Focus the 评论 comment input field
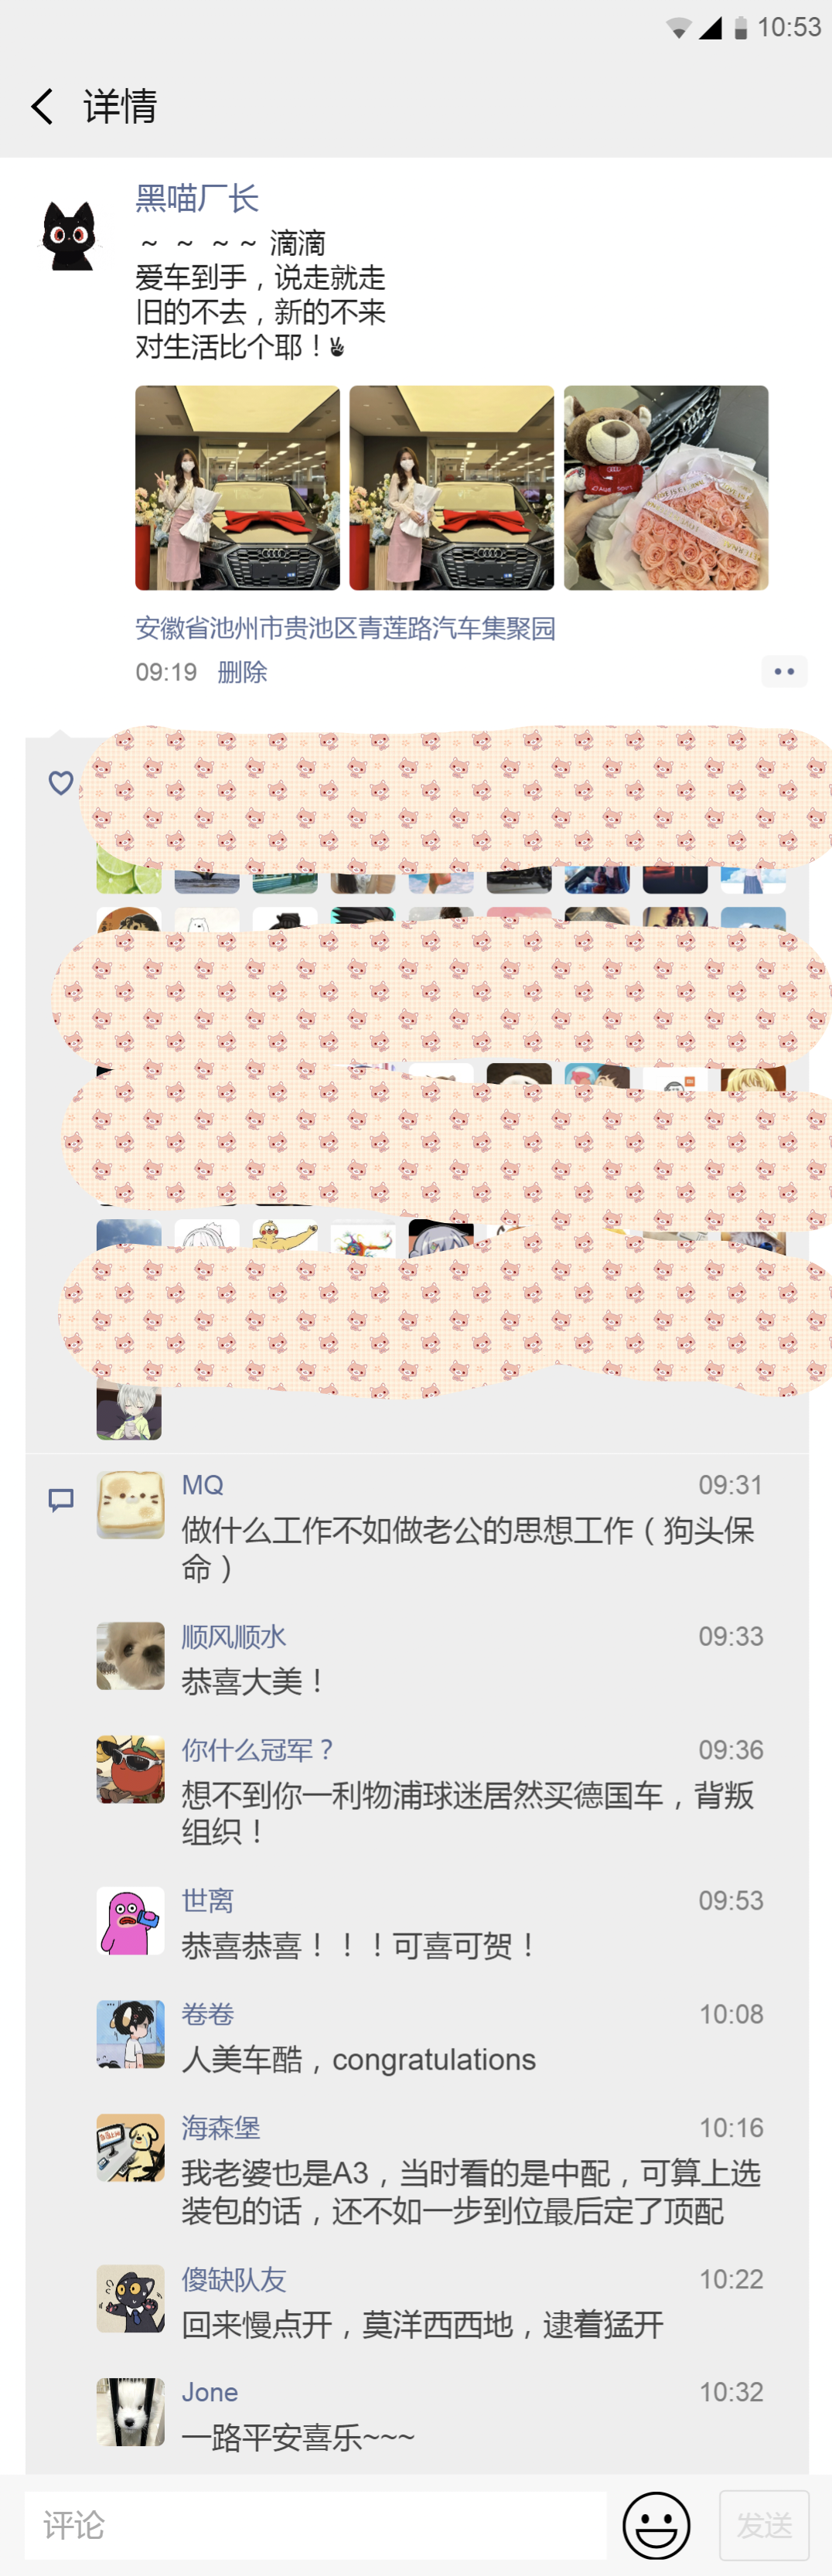 click(x=316, y=2525)
